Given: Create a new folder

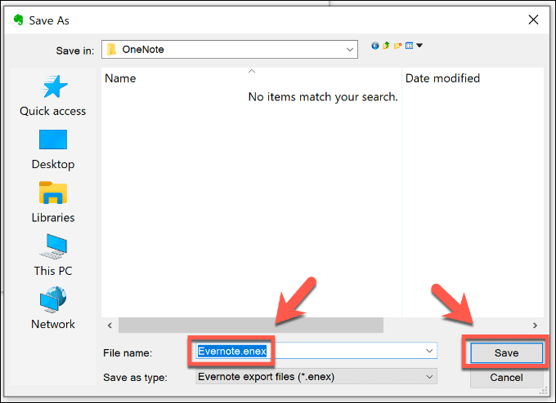Looking at the screenshot, I should [398, 46].
